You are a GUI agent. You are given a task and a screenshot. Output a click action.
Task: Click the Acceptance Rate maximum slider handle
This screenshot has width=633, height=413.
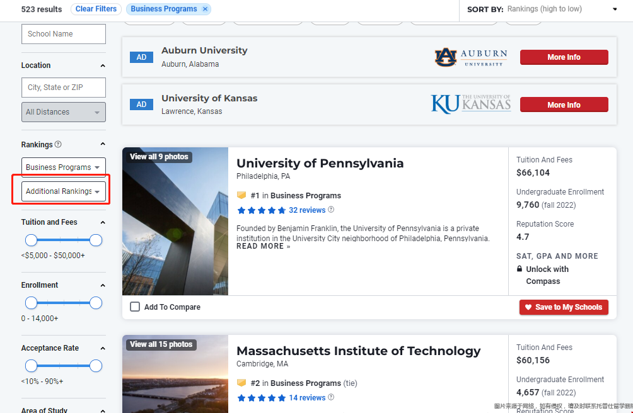[96, 366]
